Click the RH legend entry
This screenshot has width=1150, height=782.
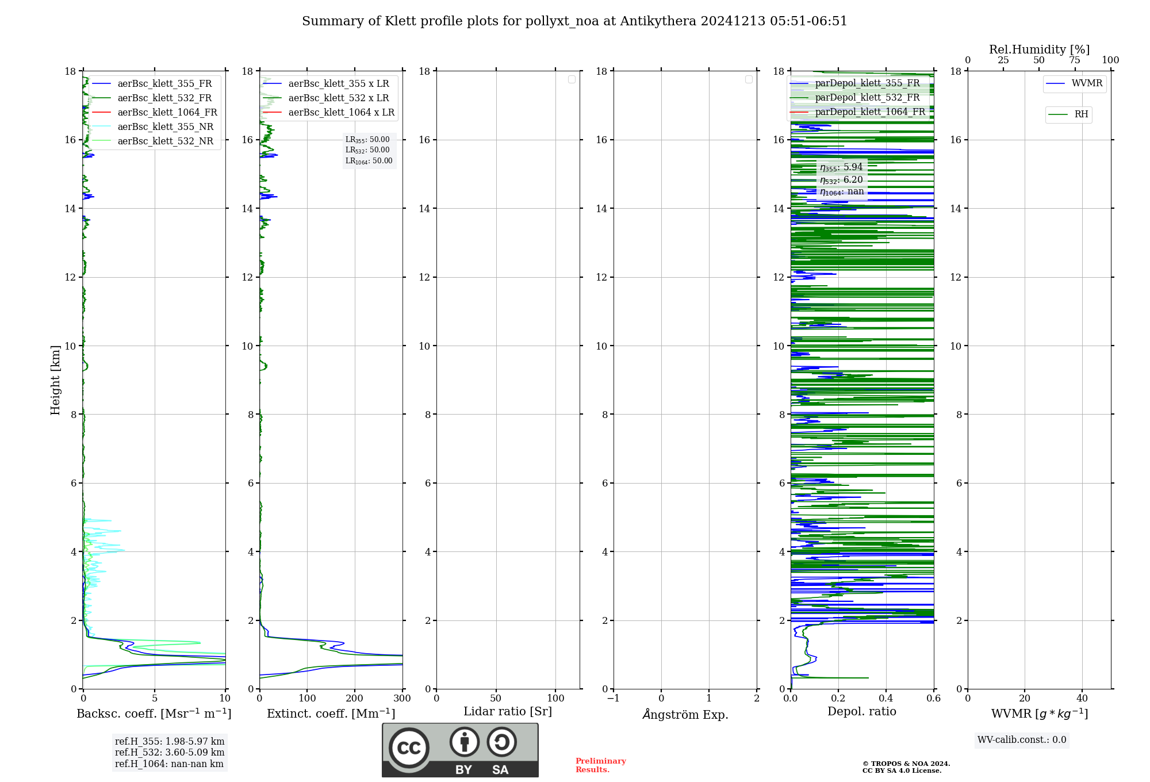pyautogui.click(x=1068, y=114)
